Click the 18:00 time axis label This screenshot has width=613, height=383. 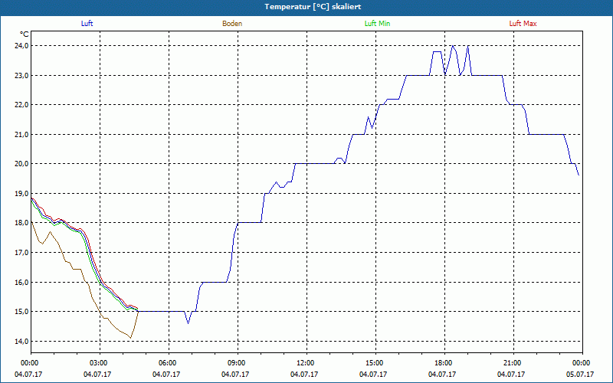click(442, 363)
